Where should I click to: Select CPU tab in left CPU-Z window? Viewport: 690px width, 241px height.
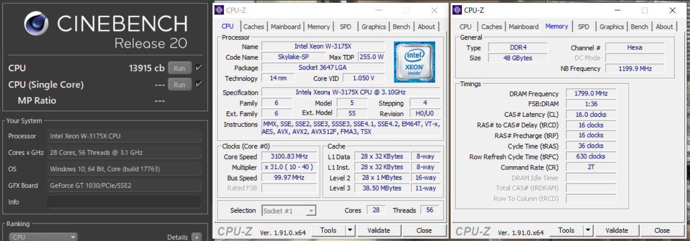coord(228,26)
